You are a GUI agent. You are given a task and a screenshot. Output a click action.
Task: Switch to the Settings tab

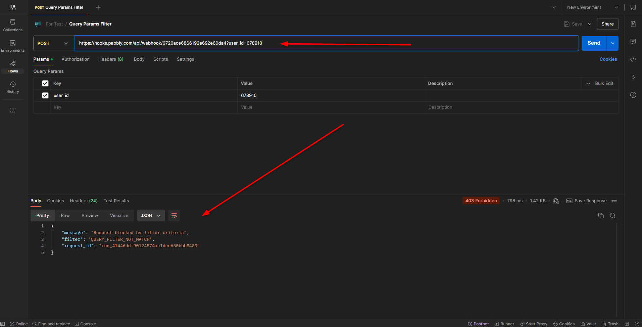pyautogui.click(x=185, y=59)
